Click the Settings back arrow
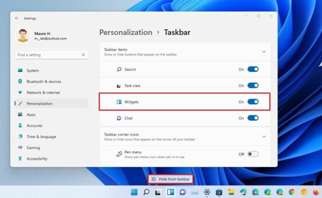This screenshot has height=198, width=322. click(x=17, y=18)
